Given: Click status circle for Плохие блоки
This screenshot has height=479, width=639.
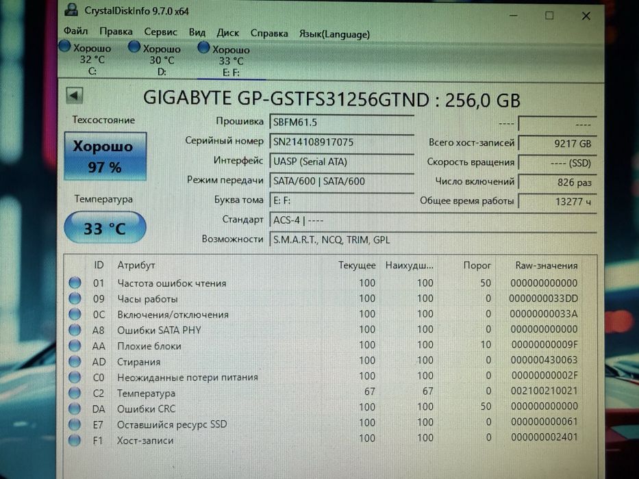Looking at the screenshot, I should pyautogui.click(x=75, y=346).
